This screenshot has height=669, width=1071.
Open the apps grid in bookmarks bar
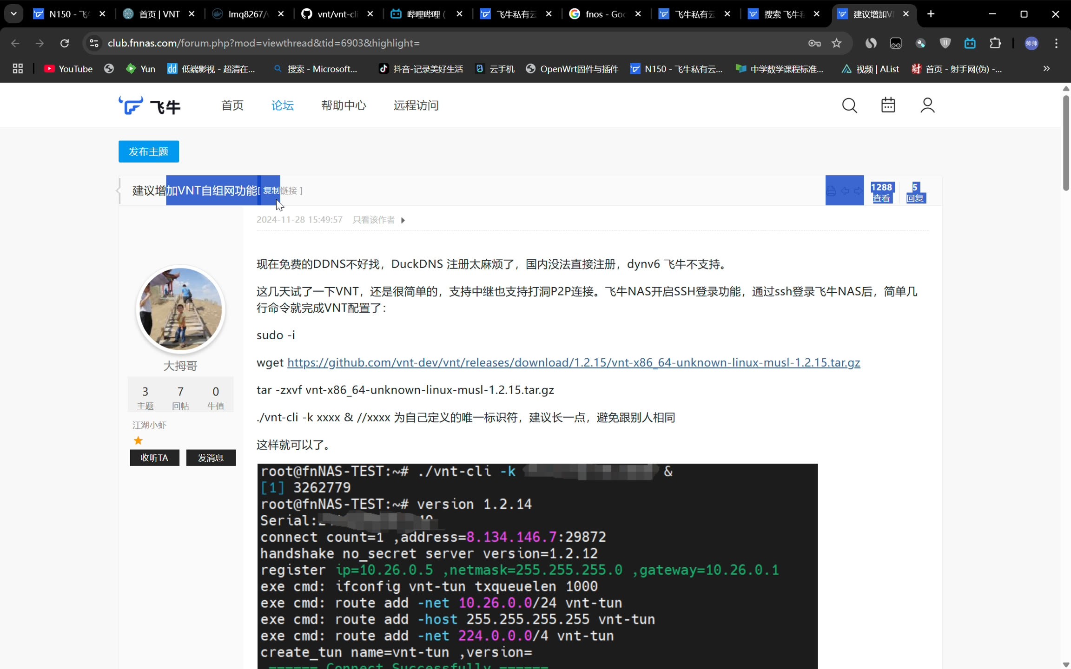(x=18, y=69)
